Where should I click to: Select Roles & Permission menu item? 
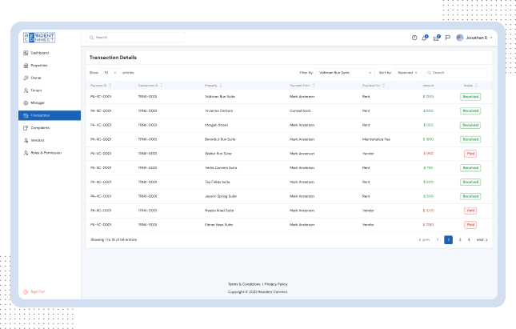click(x=46, y=152)
